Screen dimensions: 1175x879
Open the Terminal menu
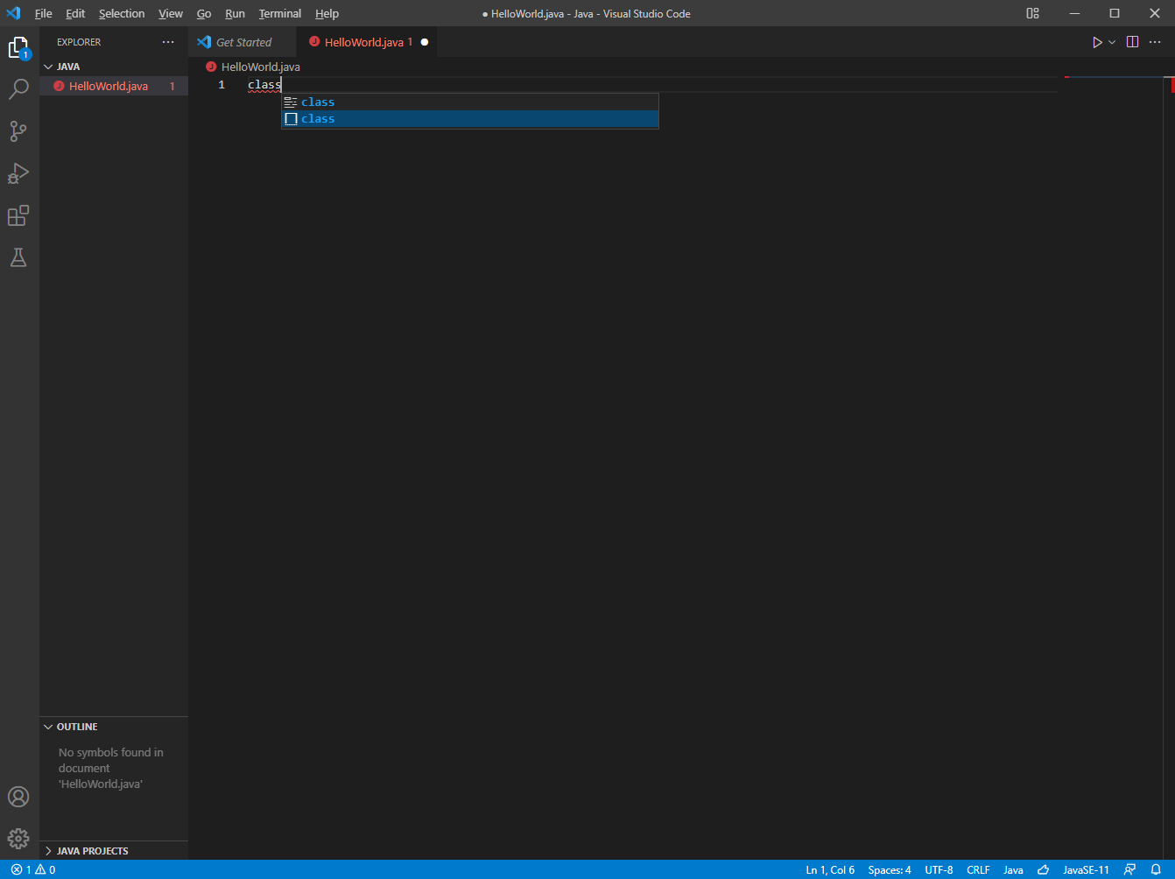(279, 13)
